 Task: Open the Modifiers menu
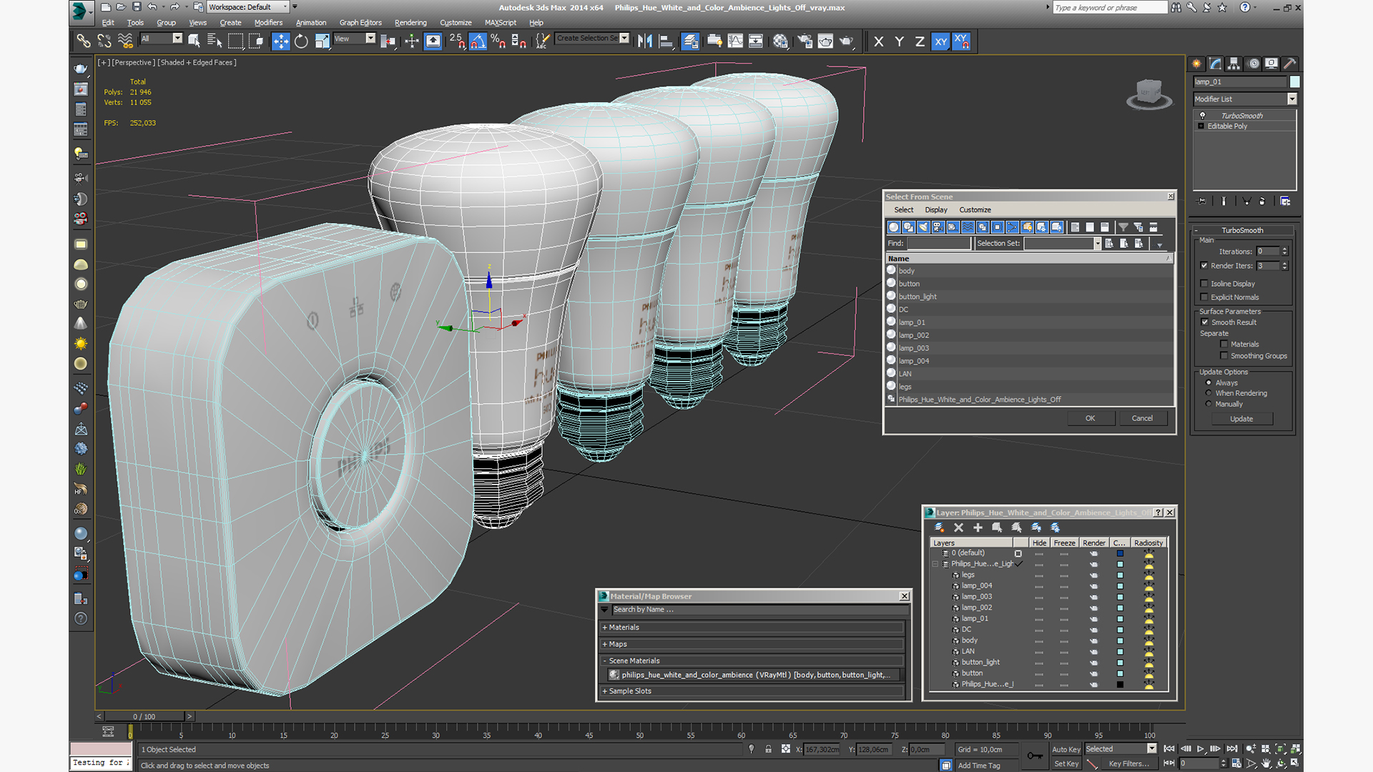pyautogui.click(x=268, y=23)
